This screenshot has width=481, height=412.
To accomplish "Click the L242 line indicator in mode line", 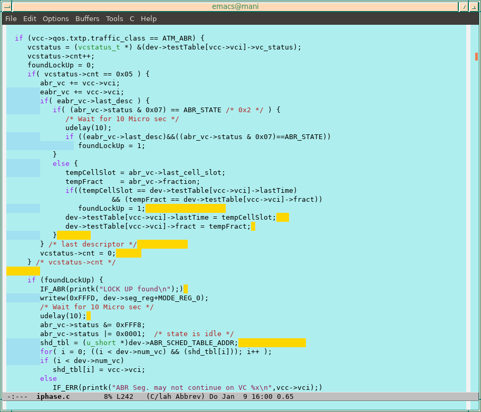I will pyautogui.click(x=125, y=396).
